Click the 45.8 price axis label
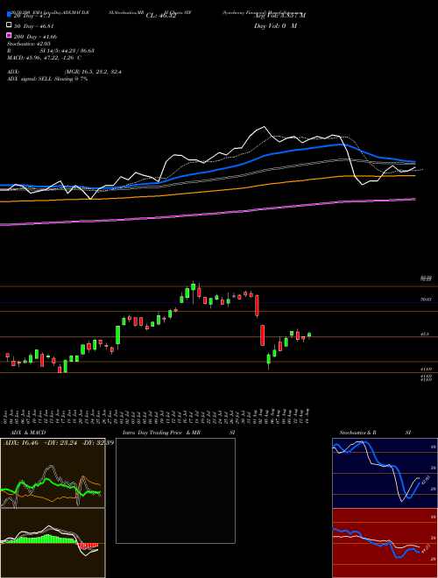The width and height of the screenshot is (438, 578). click(425, 334)
